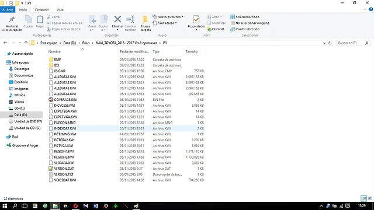374x210 pixels.
Task: Open Propiedades of the selected item
Action: [x=196, y=23]
